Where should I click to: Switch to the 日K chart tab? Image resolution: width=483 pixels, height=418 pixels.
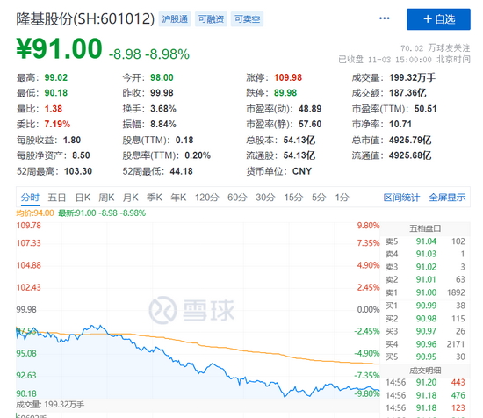coord(83,197)
